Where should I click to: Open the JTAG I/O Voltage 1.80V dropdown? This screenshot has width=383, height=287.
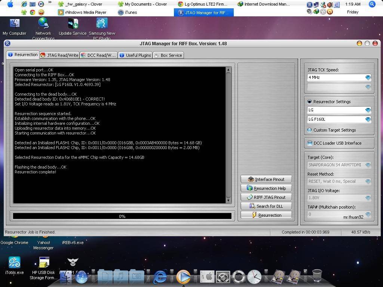click(x=368, y=198)
